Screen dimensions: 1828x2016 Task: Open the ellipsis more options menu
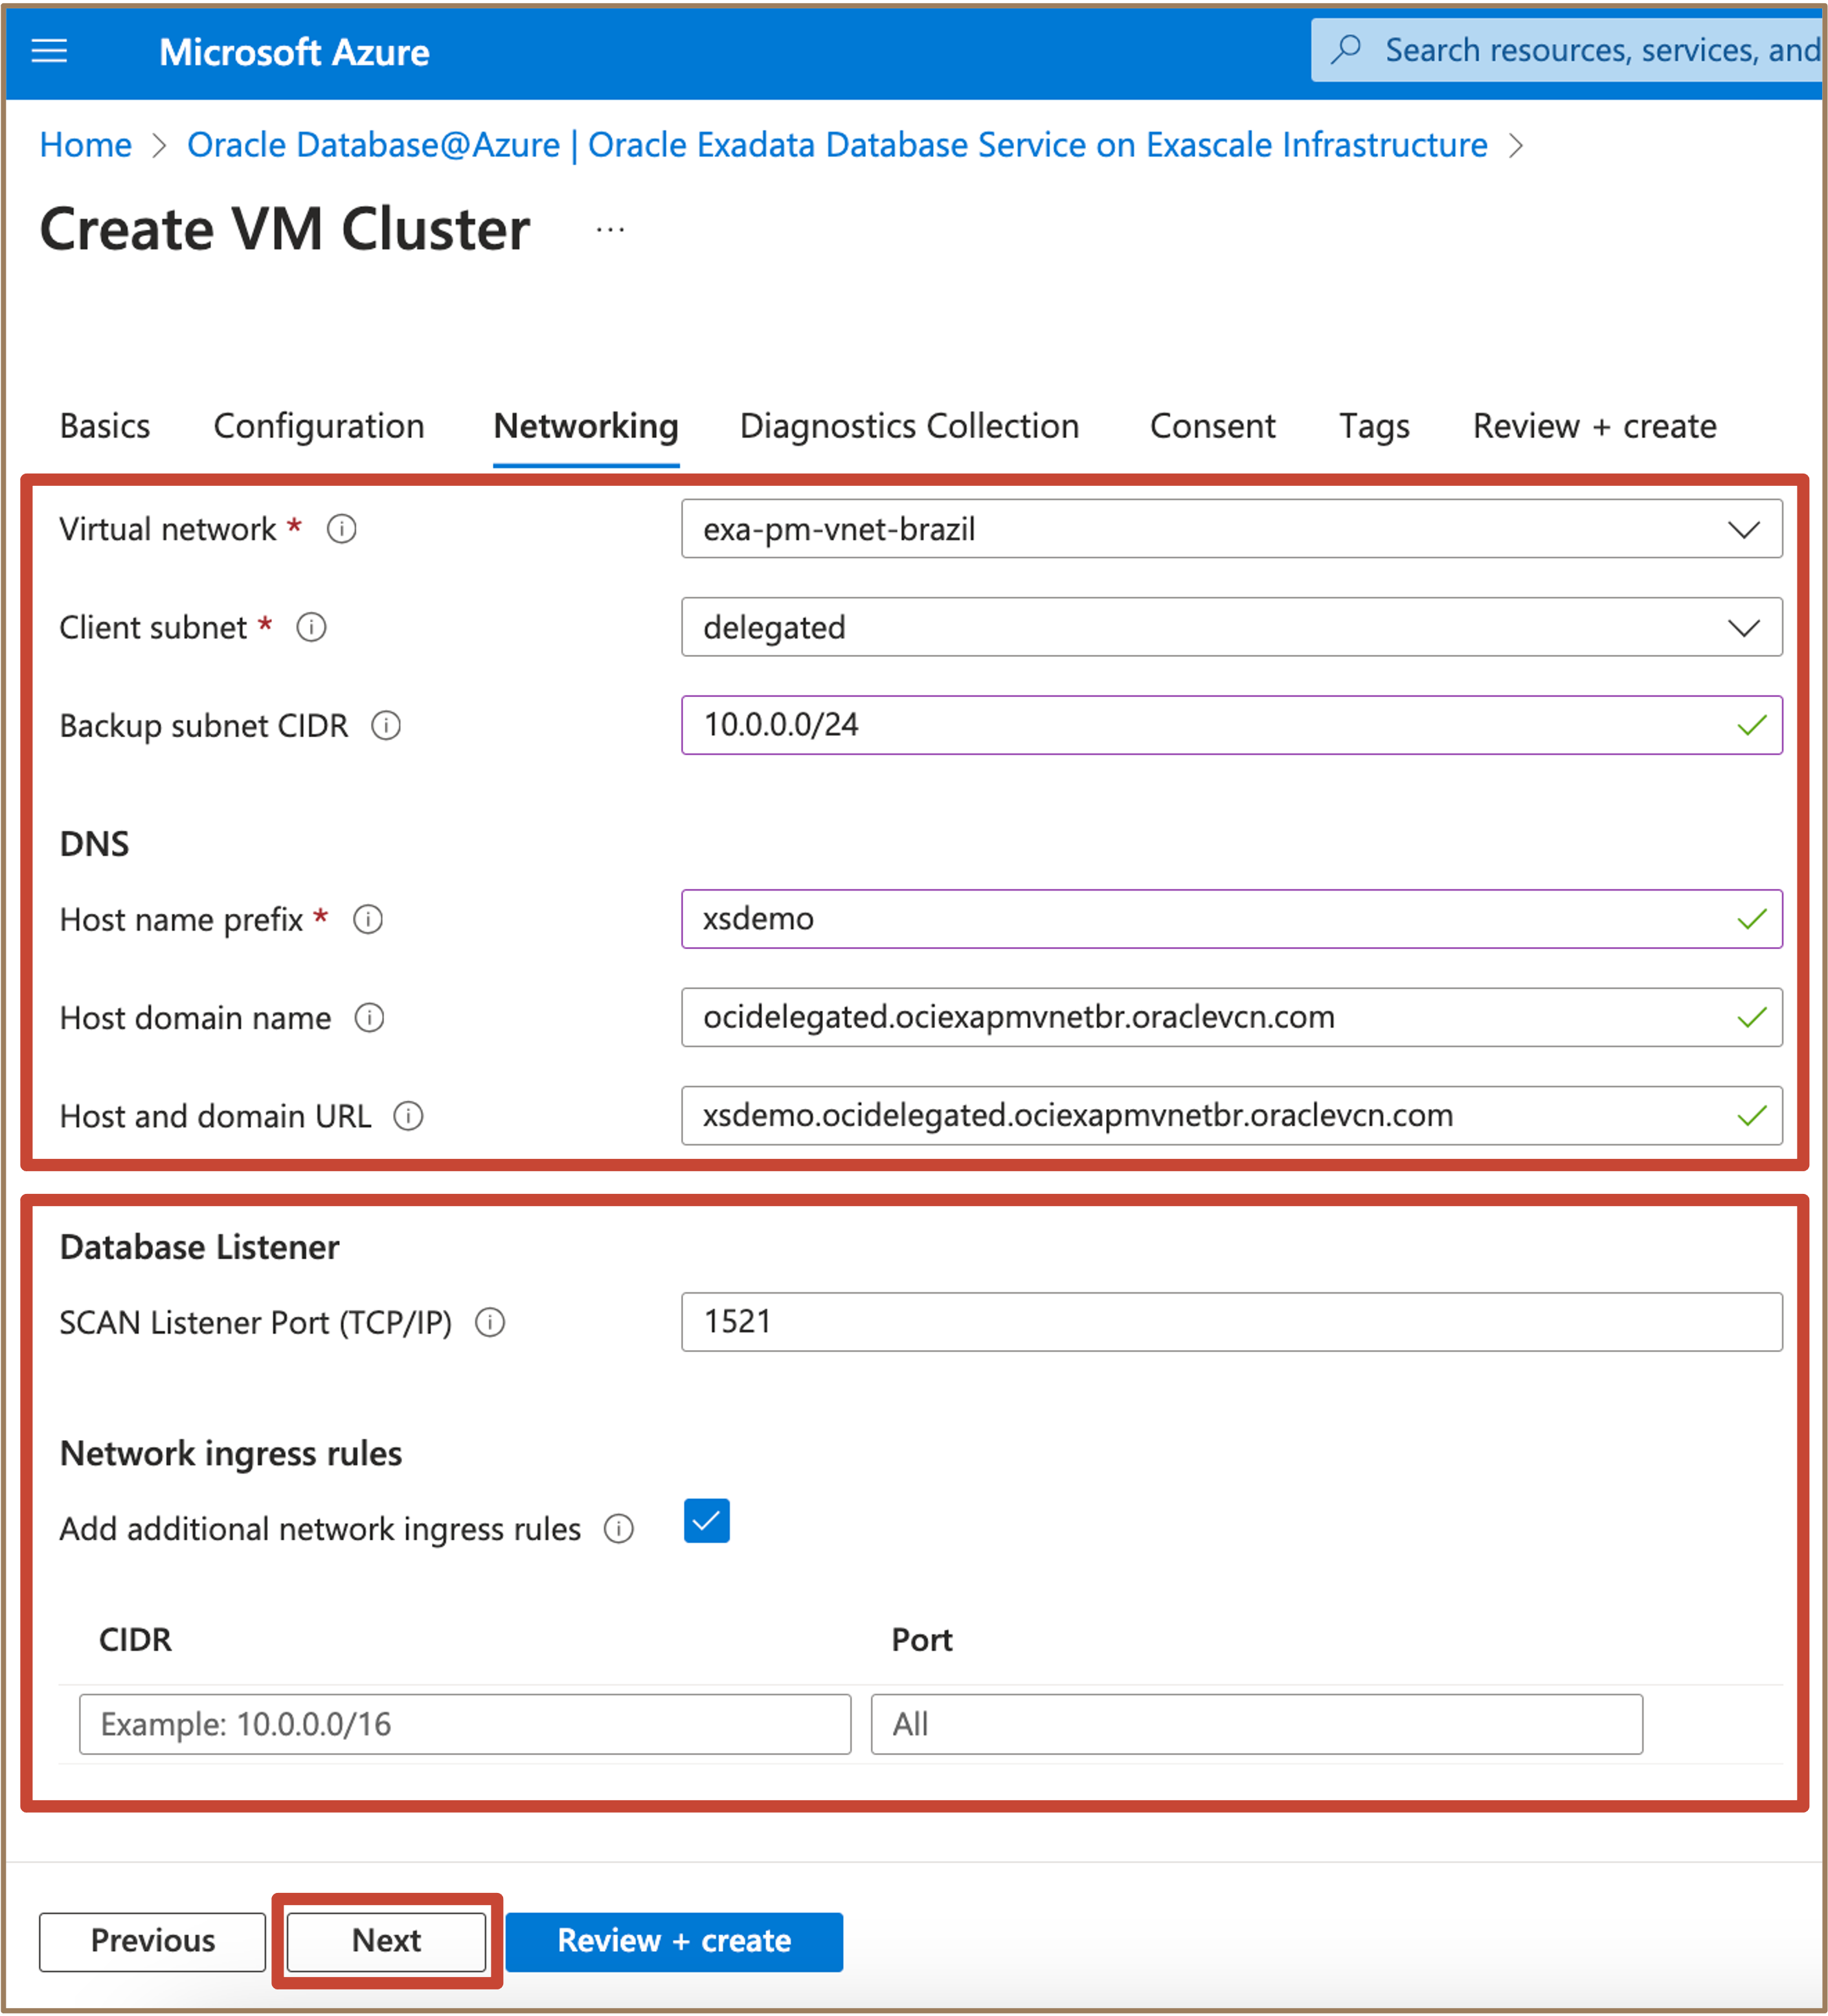click(x=610, y=230)
